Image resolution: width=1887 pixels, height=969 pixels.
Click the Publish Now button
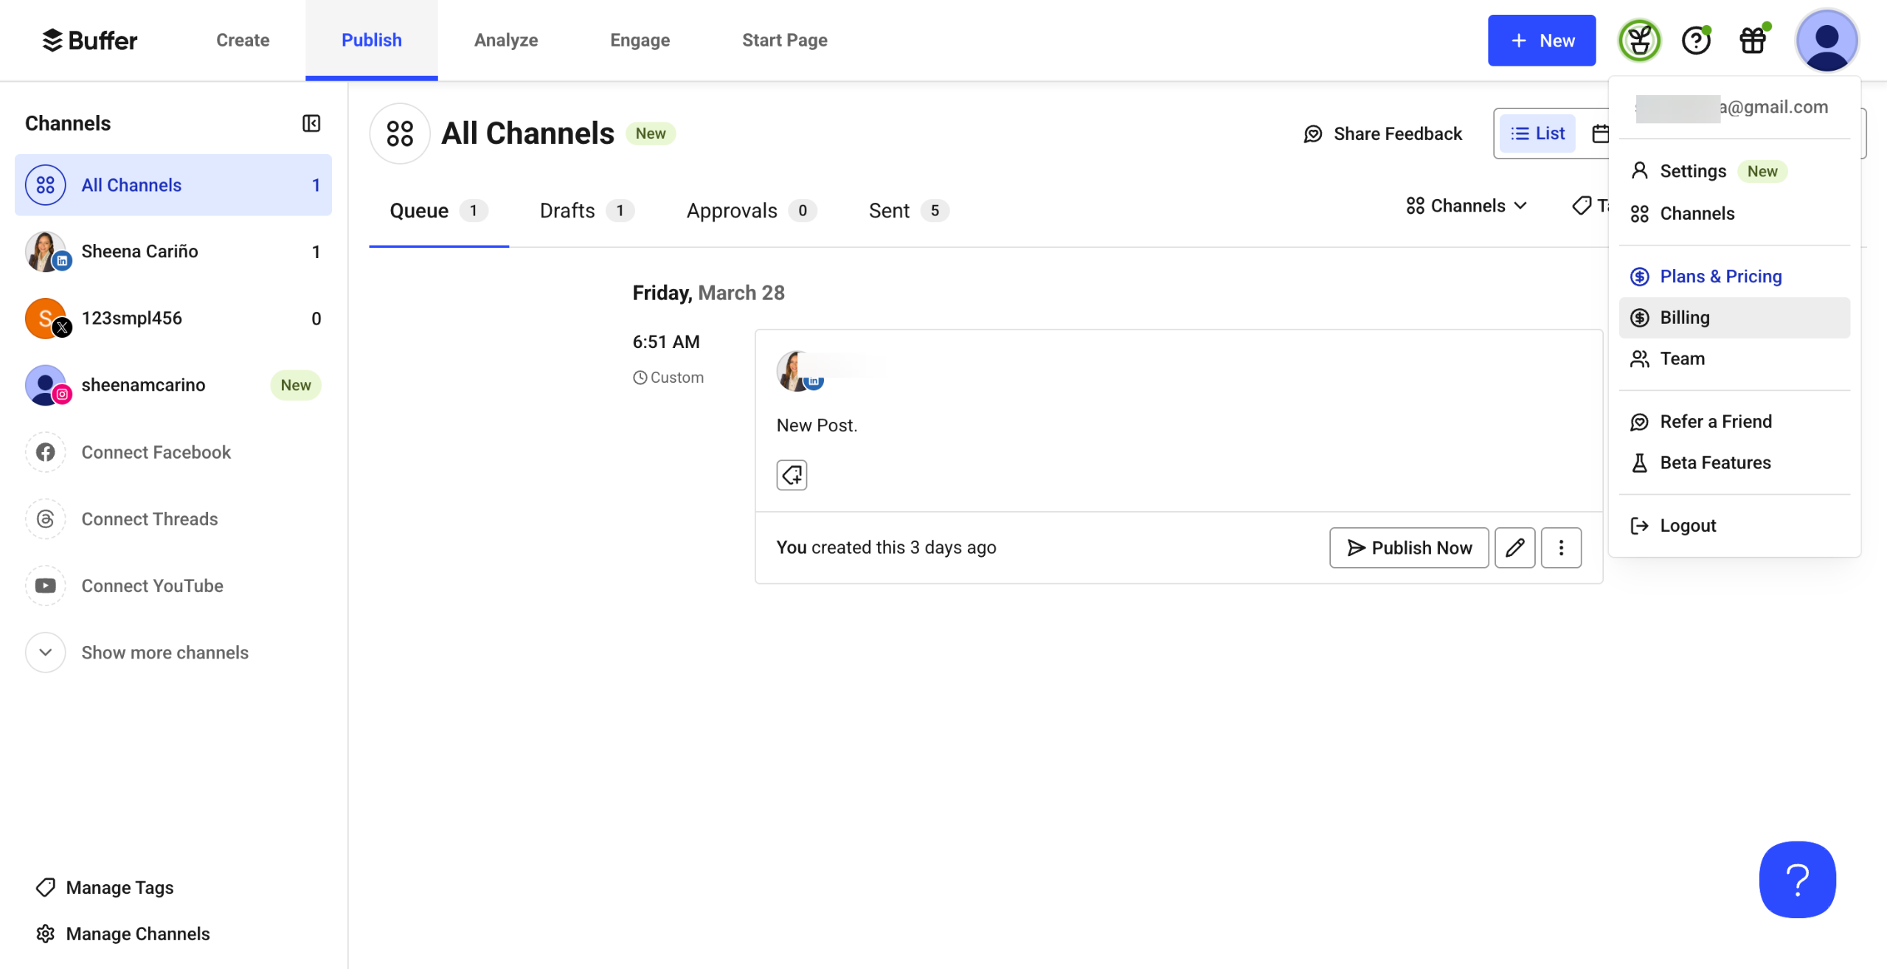point(1408,548)
